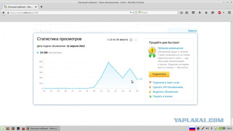233x131 pixels.
Task: Click the chart point on day 25
Action: tap(130, 69)
